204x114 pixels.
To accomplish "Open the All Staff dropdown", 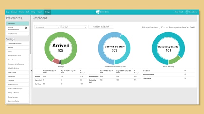I will click(74, 27).
